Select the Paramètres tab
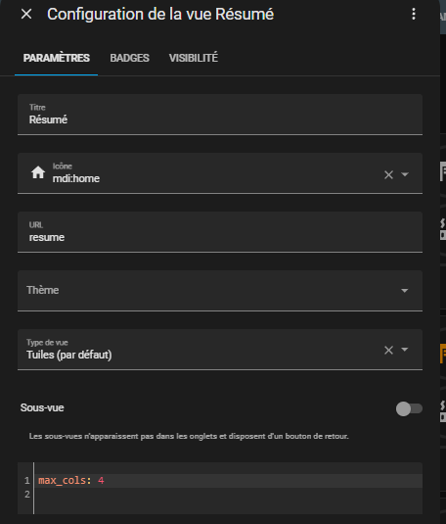Screen dimensions: 446x524 [57, 58]
